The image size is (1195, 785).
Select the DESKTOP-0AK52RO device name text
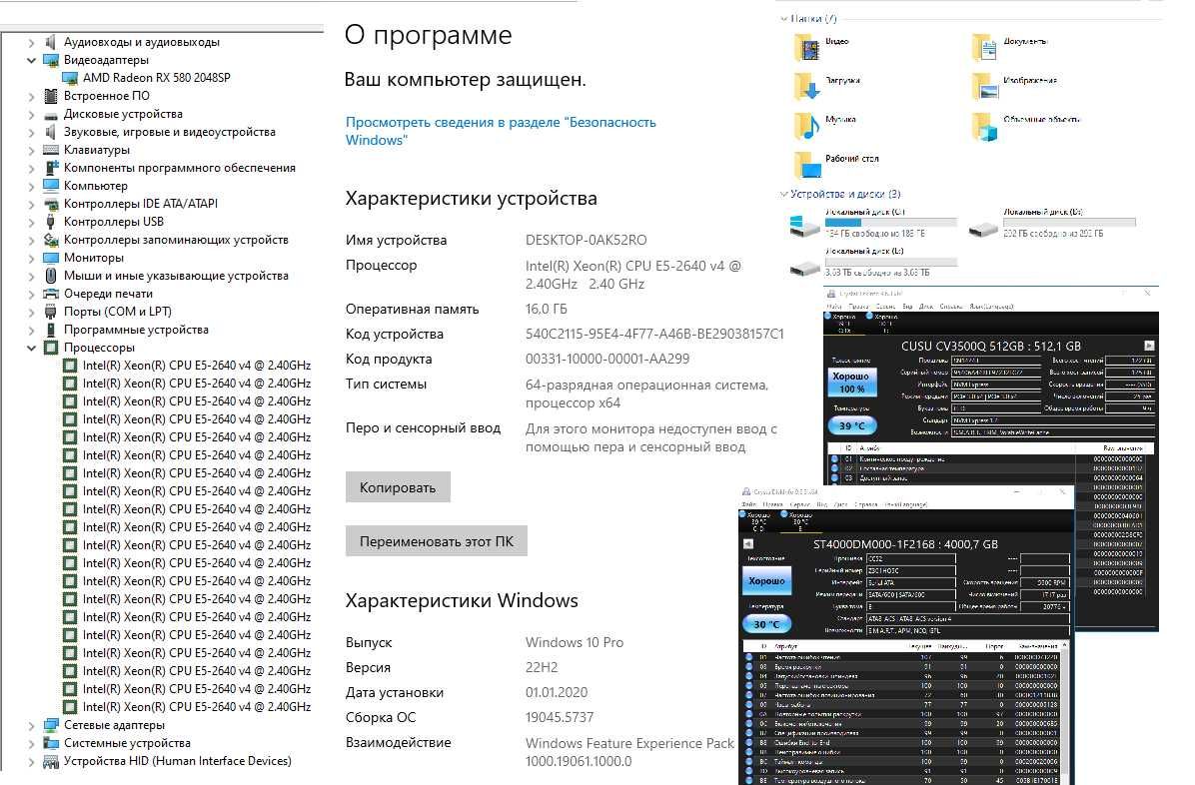tap(587, 240)
